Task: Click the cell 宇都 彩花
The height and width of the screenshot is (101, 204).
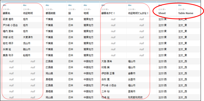Action: pos(8,37)
